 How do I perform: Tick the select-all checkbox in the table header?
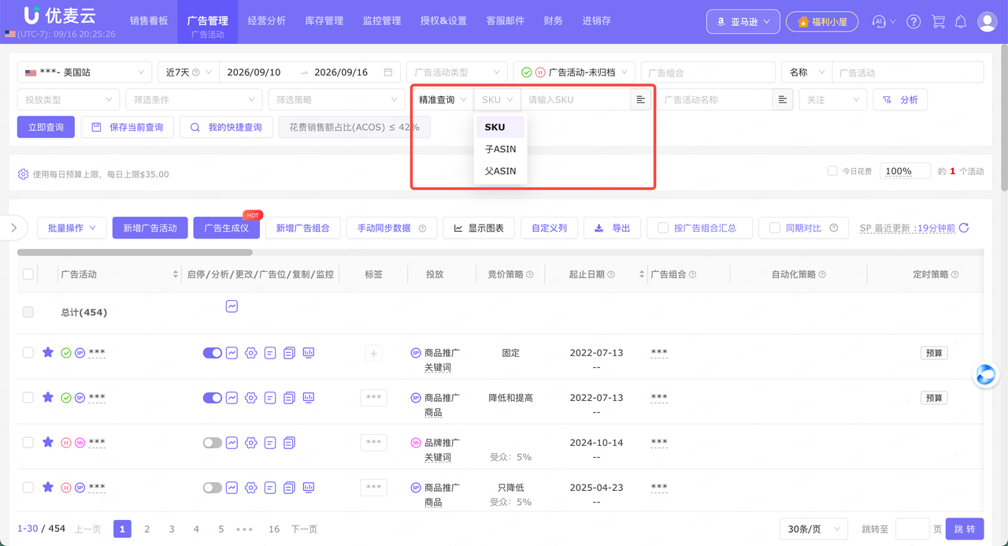click(28, 274)
